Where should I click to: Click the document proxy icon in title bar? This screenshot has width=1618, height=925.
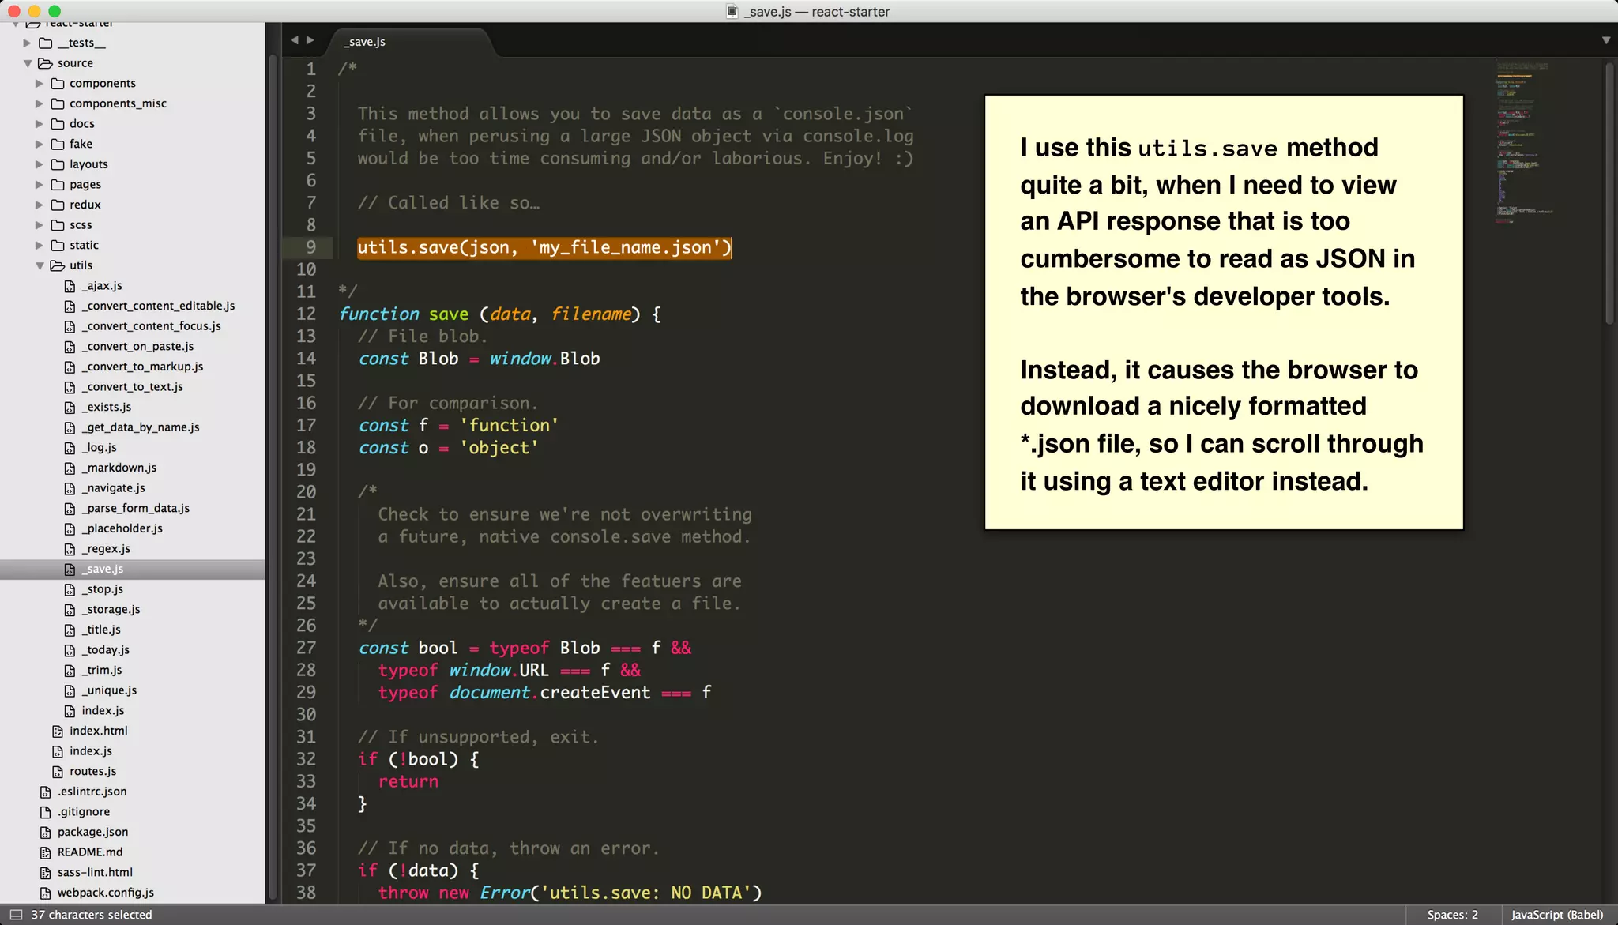pos(732,12)
